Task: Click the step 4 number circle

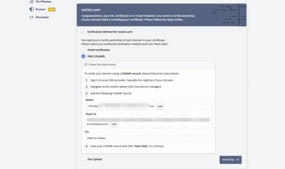Action: 87,146
